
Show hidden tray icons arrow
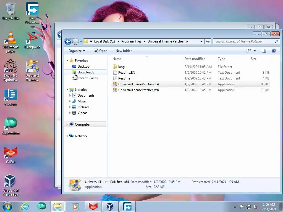235,207
